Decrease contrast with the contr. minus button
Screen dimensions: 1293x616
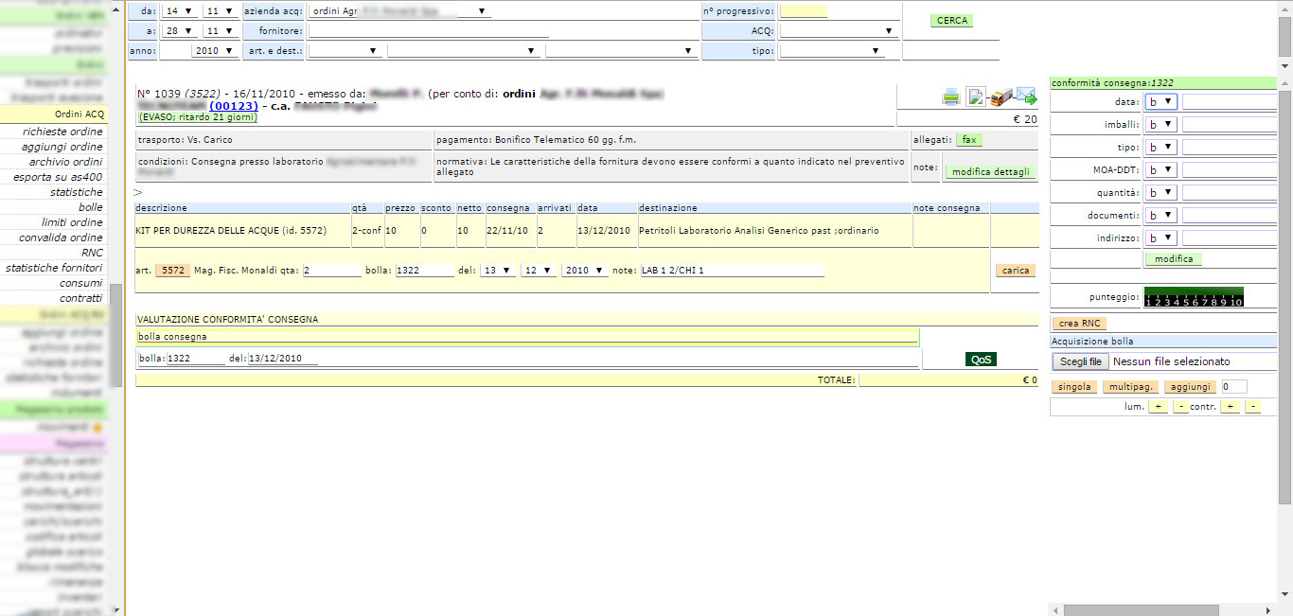pos(1252,407)
